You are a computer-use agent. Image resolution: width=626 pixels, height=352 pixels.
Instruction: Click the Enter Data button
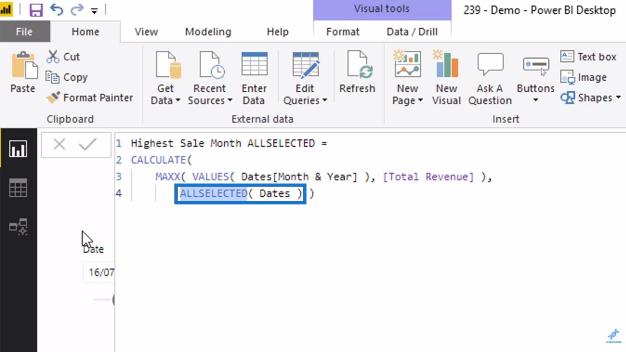tap(254, 78)
